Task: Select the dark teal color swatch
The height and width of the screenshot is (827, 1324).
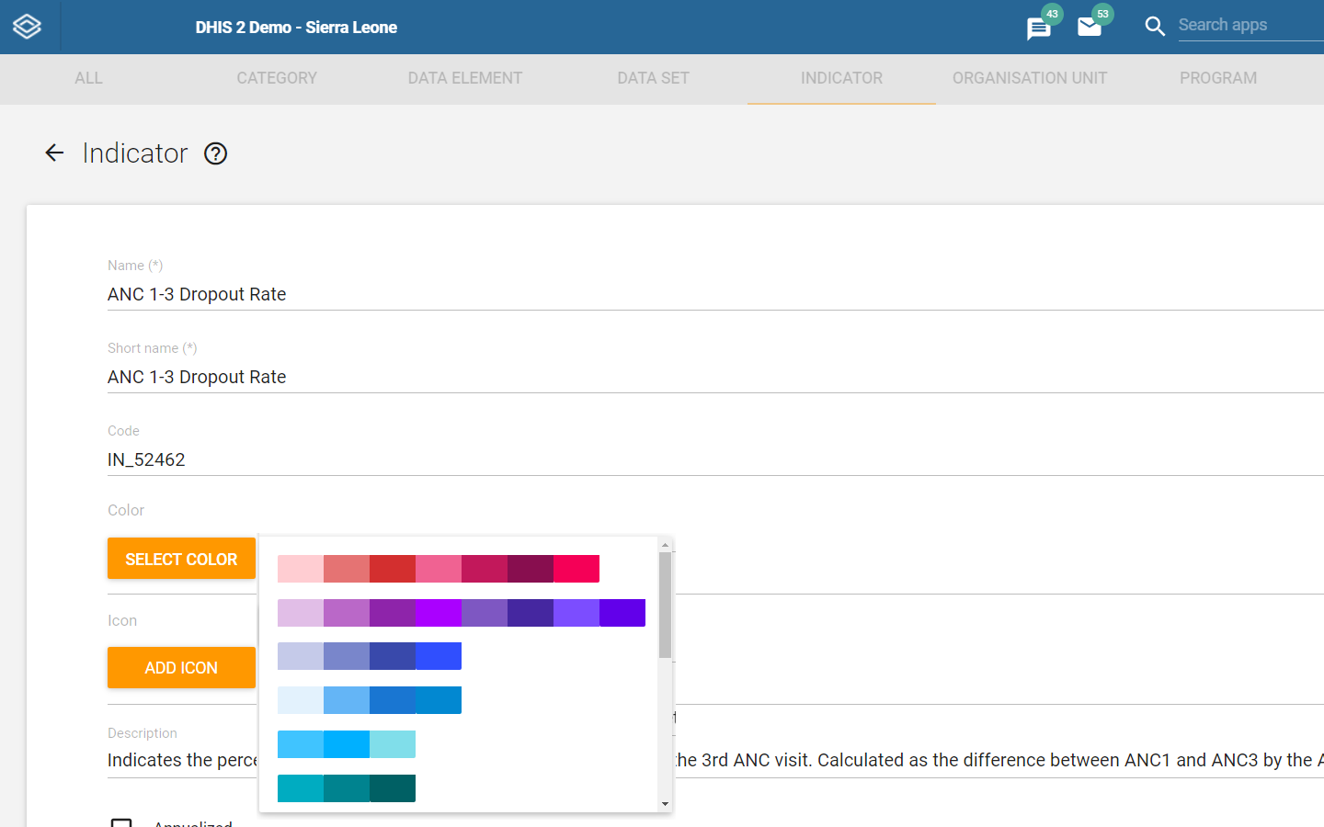Action: (393, 788)
